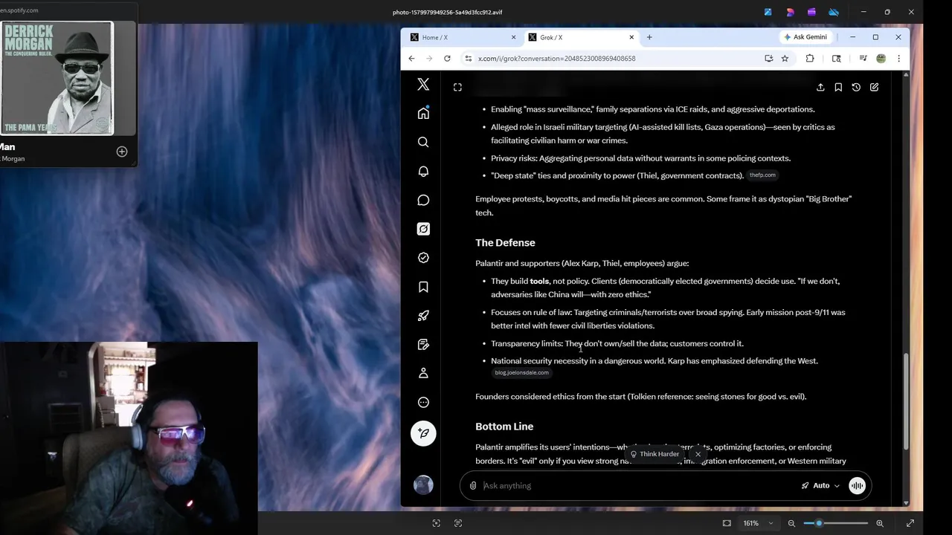Reload the page in Chrome
The image size is (952, 535).
click(447, 59)
